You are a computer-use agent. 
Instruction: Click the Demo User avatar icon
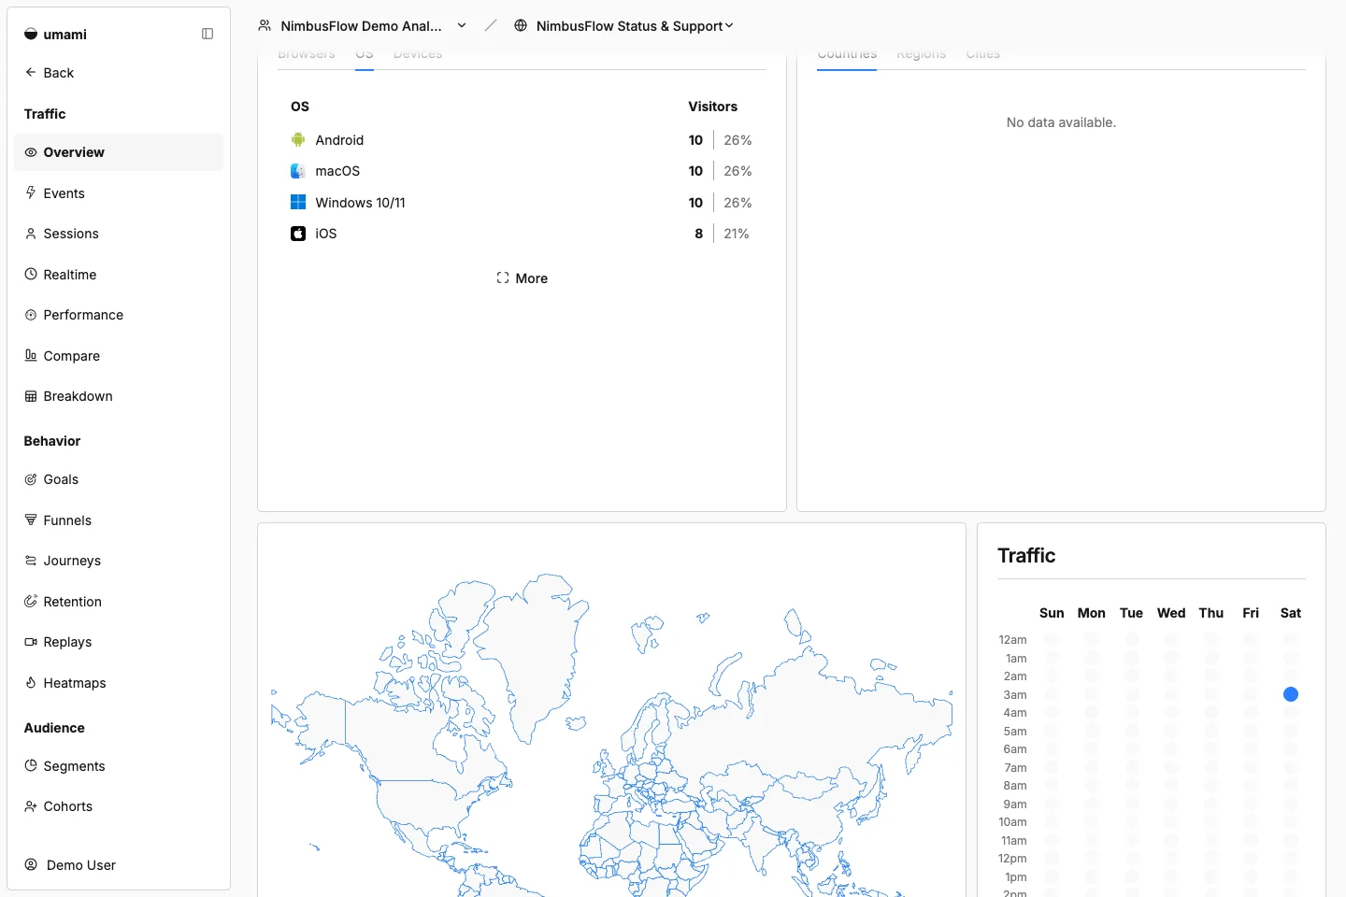pos(31,864)
